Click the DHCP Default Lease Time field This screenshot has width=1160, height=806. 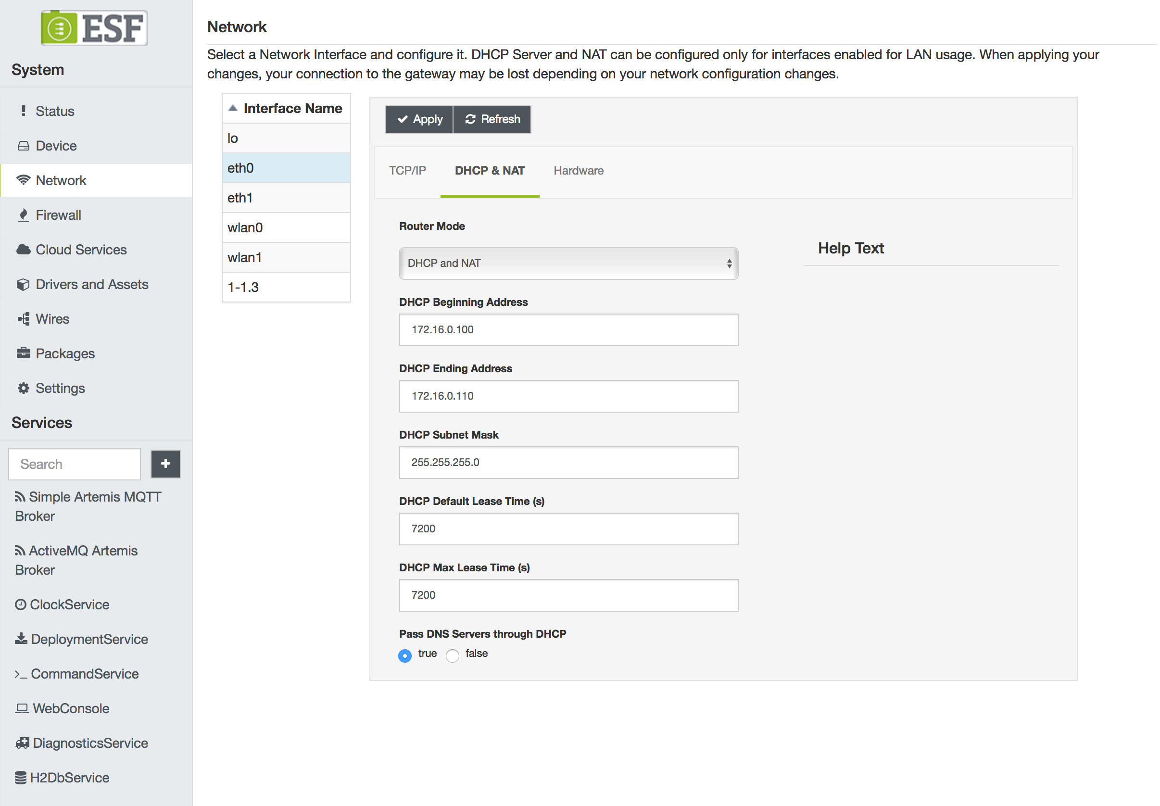pyautogui.click(x=568, y=529)
